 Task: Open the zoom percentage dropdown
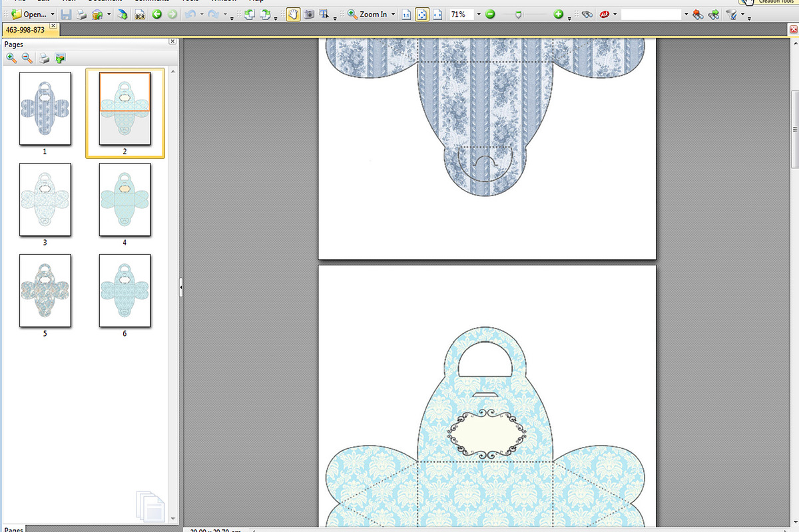click(478, 14)
